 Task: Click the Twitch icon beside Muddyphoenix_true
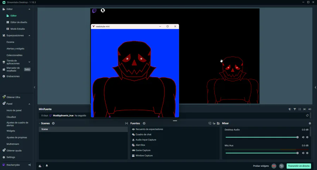coord(50,116)
